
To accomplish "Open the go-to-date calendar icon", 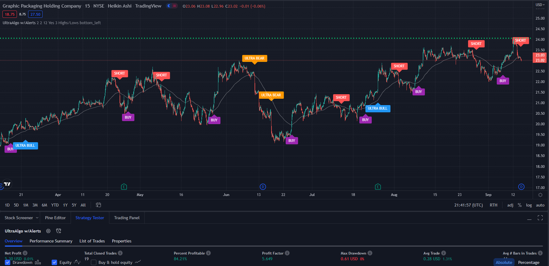I will [98, 205].
